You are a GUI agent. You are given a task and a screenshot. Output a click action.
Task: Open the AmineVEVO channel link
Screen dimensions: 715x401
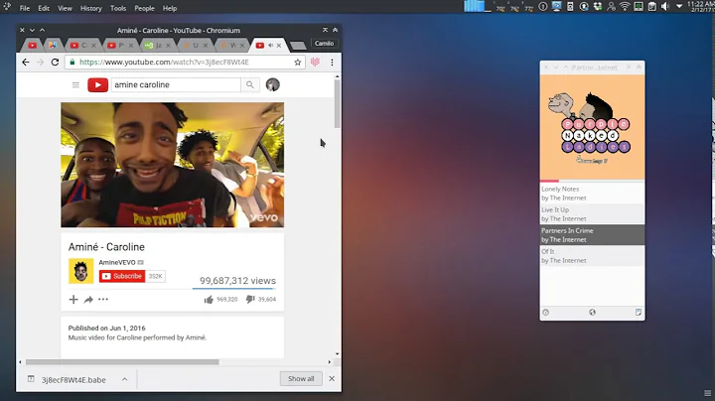(x=117, y=262)
